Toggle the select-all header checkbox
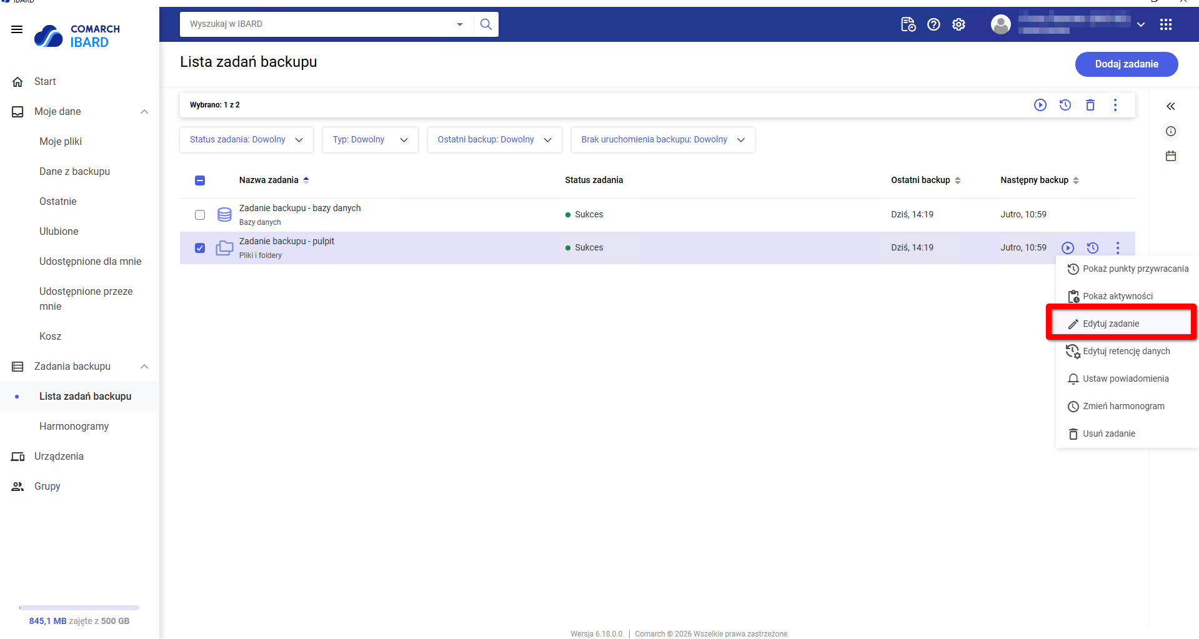1199x639 pixels. (200, 181)
